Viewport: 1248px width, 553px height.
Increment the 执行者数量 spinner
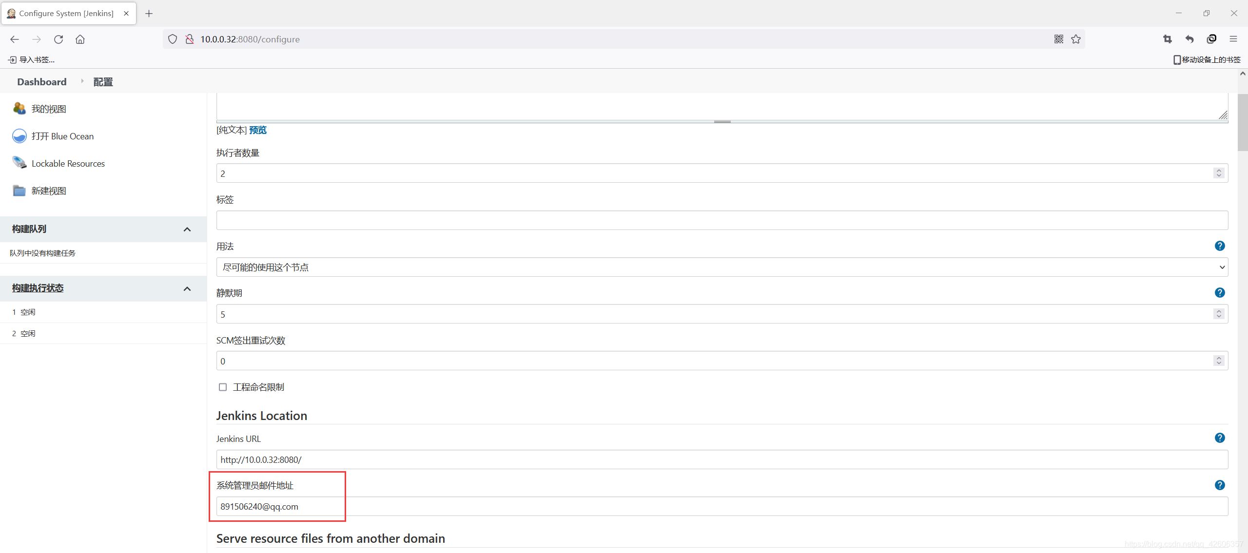[1219, 170]
